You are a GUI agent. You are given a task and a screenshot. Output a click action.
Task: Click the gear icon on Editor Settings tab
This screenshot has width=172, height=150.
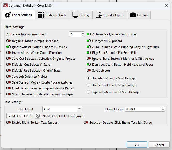point(8,15)
